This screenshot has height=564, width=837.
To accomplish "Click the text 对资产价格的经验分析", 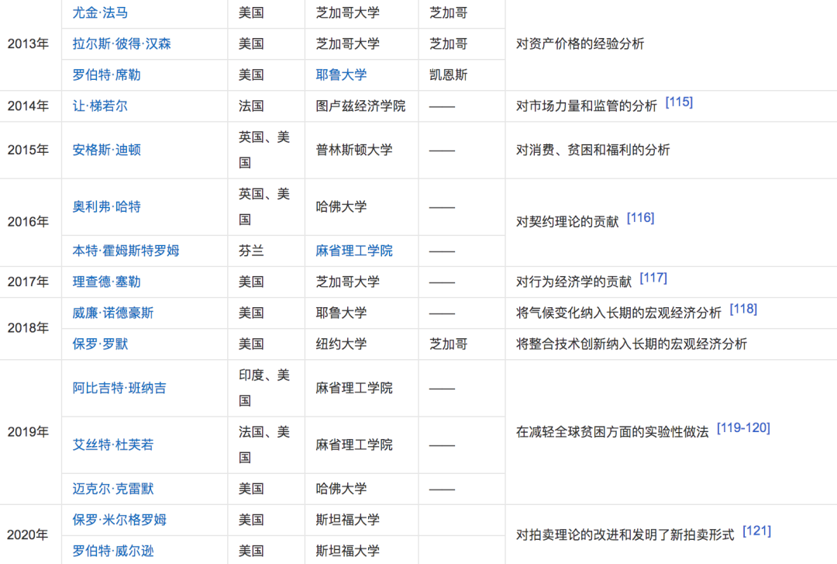I will click(580, 44).
